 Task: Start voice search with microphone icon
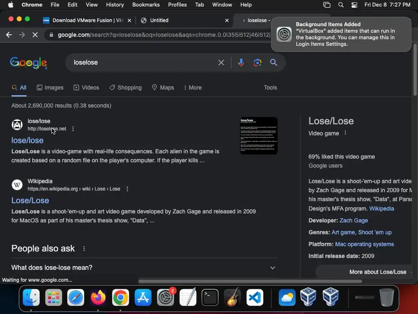point(241,63)
